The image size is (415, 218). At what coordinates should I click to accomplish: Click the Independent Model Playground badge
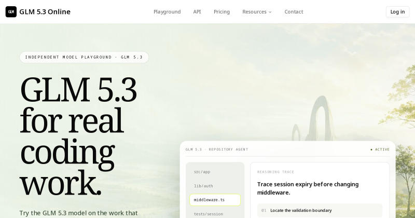(84, 57)
